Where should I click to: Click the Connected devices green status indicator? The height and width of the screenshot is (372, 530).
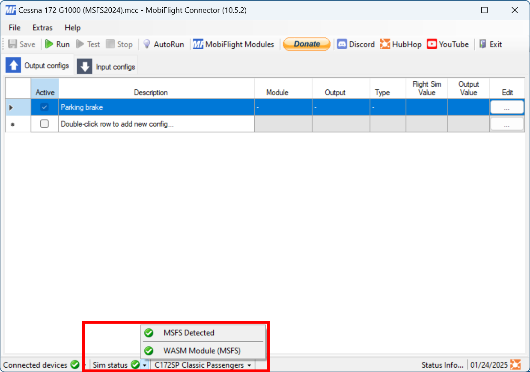[74, 365]
